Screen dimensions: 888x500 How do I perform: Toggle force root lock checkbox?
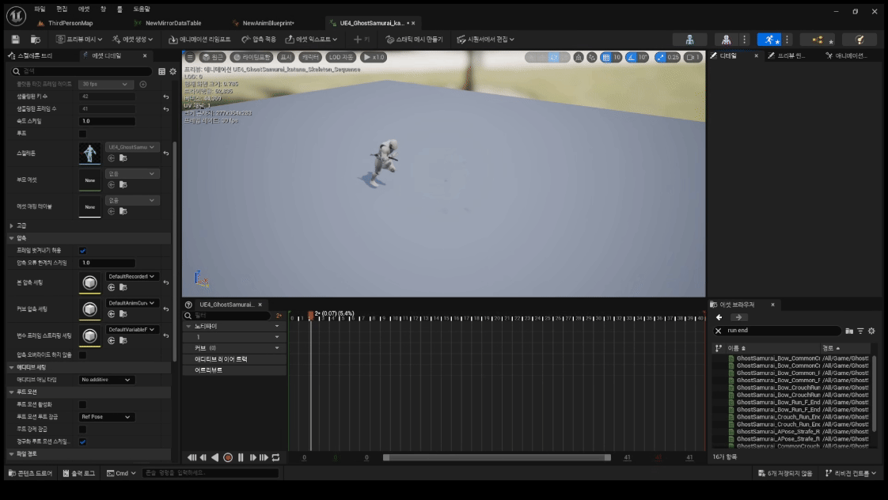point(82,430)
